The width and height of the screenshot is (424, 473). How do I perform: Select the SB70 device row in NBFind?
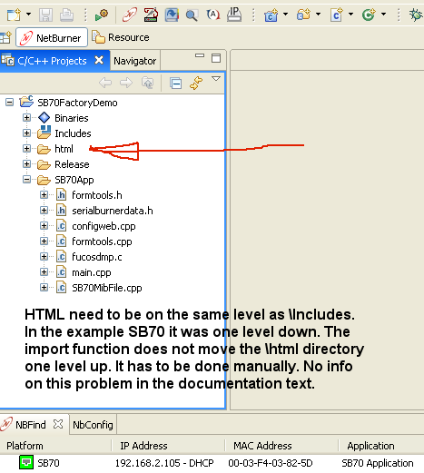212,463
